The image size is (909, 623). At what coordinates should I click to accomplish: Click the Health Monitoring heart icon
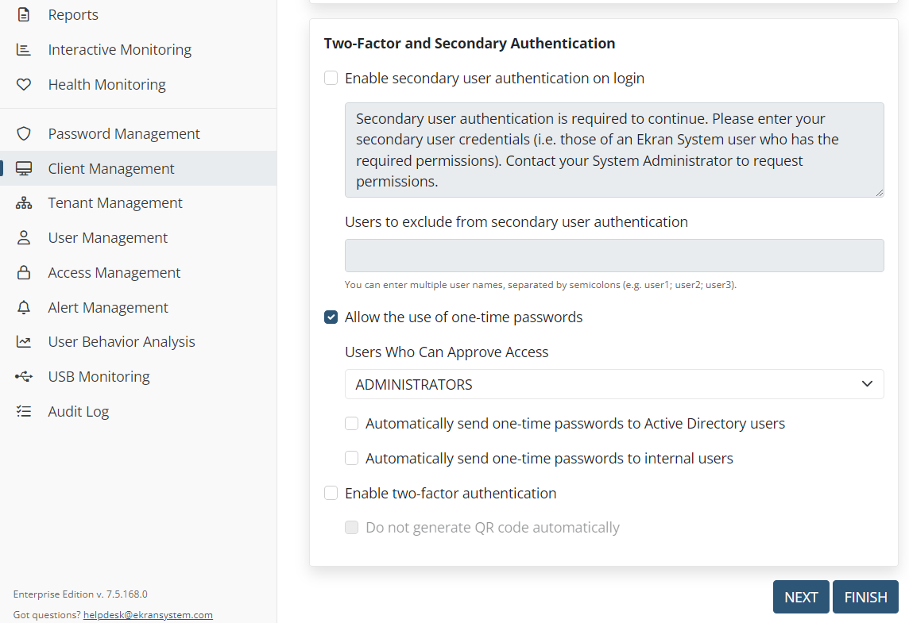pyautogui.click(x=24, y=85)
